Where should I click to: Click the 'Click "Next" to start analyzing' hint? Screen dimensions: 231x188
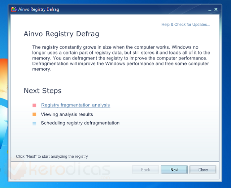[x=52, y=156]
